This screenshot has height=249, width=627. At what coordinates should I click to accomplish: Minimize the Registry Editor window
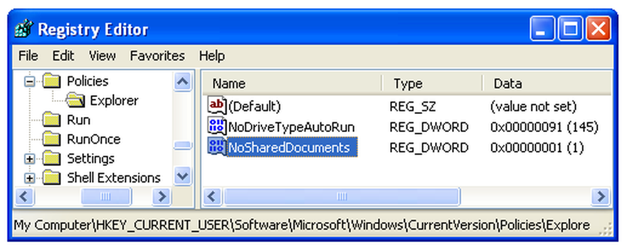pos(542,29)
